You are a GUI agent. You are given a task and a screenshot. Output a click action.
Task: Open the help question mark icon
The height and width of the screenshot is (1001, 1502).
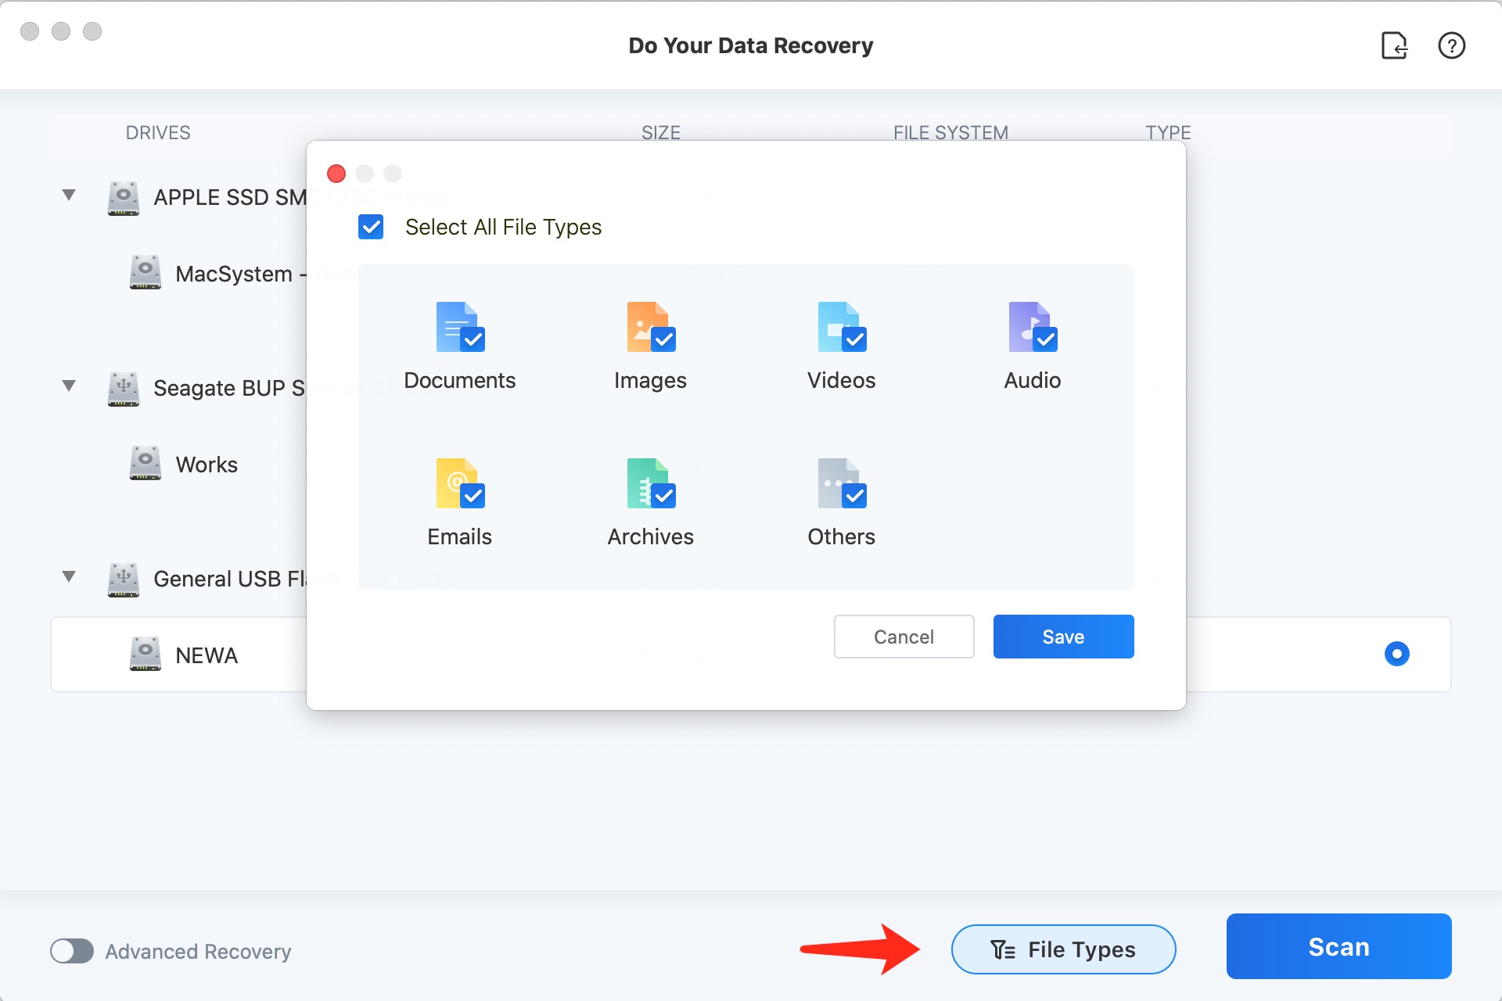point(1451,45)
